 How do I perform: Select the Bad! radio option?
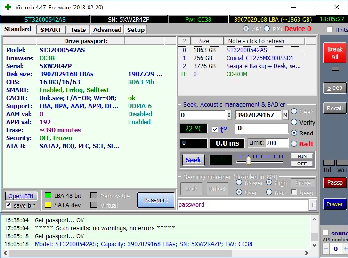click(x=294, y=144)
